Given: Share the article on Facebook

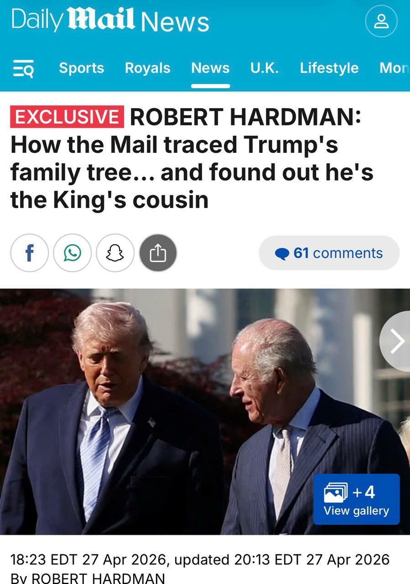Looking at the screenshot, I should [29, 253].
